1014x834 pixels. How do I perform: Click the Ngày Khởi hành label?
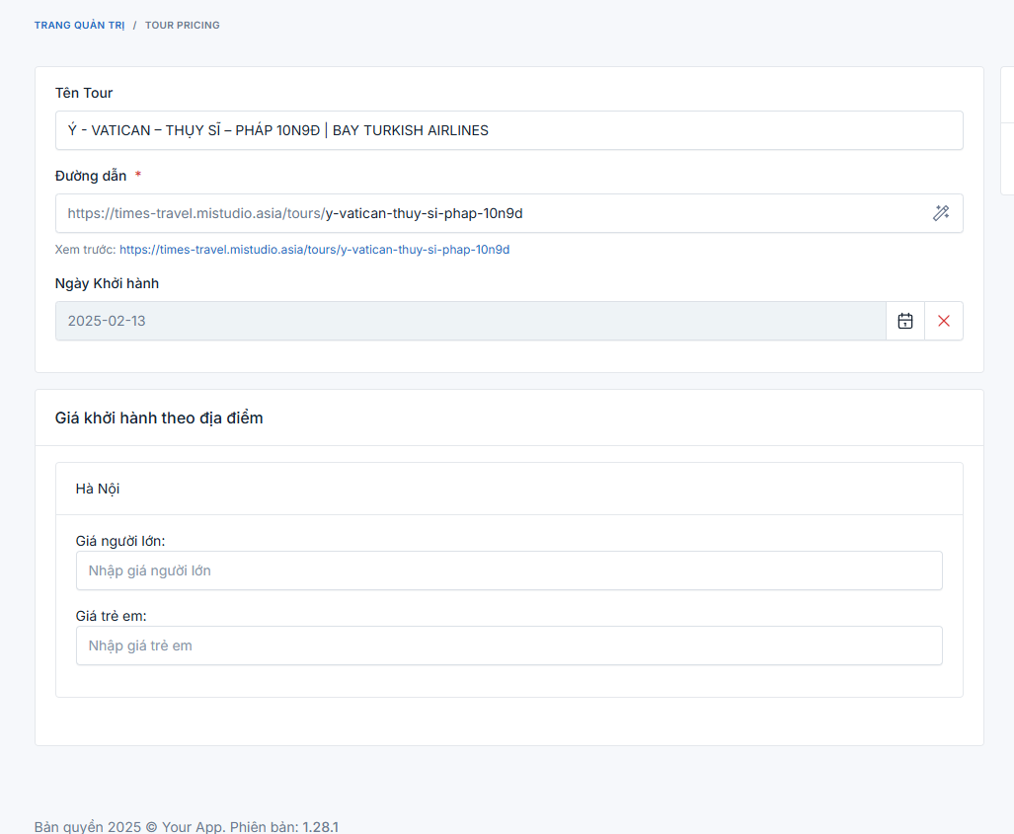[107, 283]
